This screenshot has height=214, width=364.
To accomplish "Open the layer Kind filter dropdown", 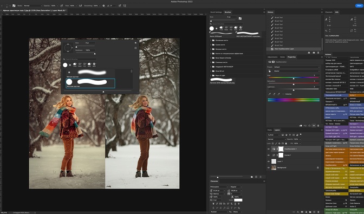I will click(274, 135).
